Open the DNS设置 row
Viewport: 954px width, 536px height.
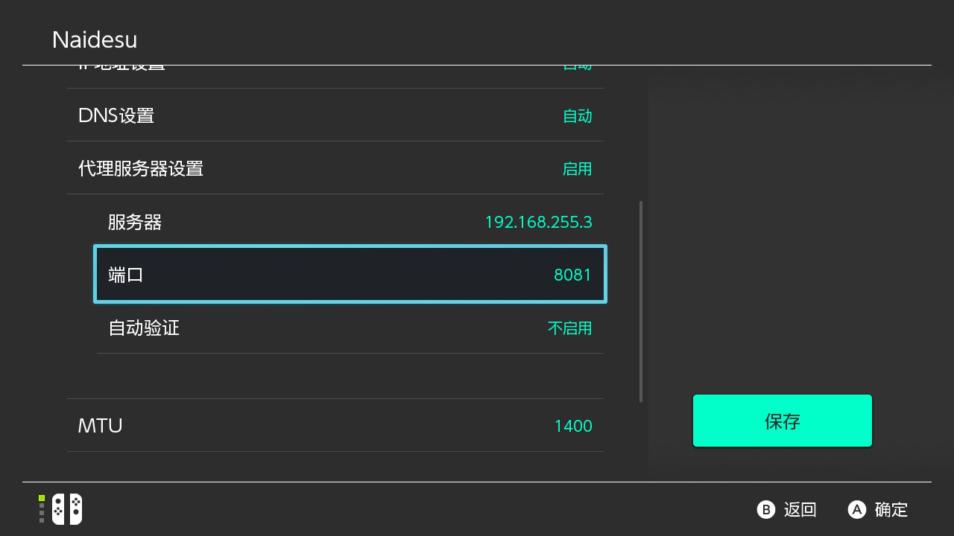116,116
